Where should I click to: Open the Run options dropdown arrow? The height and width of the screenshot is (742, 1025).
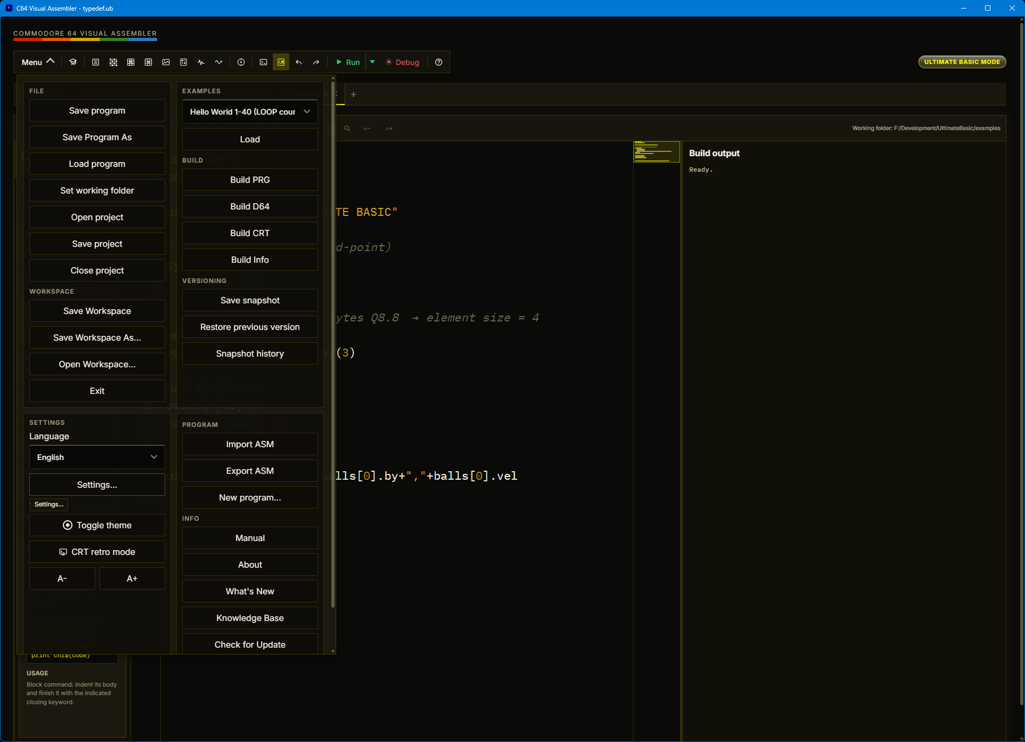373,62
